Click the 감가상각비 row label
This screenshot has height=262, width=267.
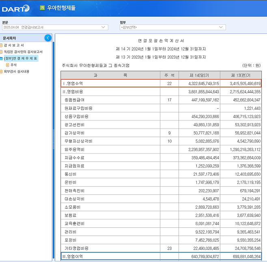(x=74, y=133)
